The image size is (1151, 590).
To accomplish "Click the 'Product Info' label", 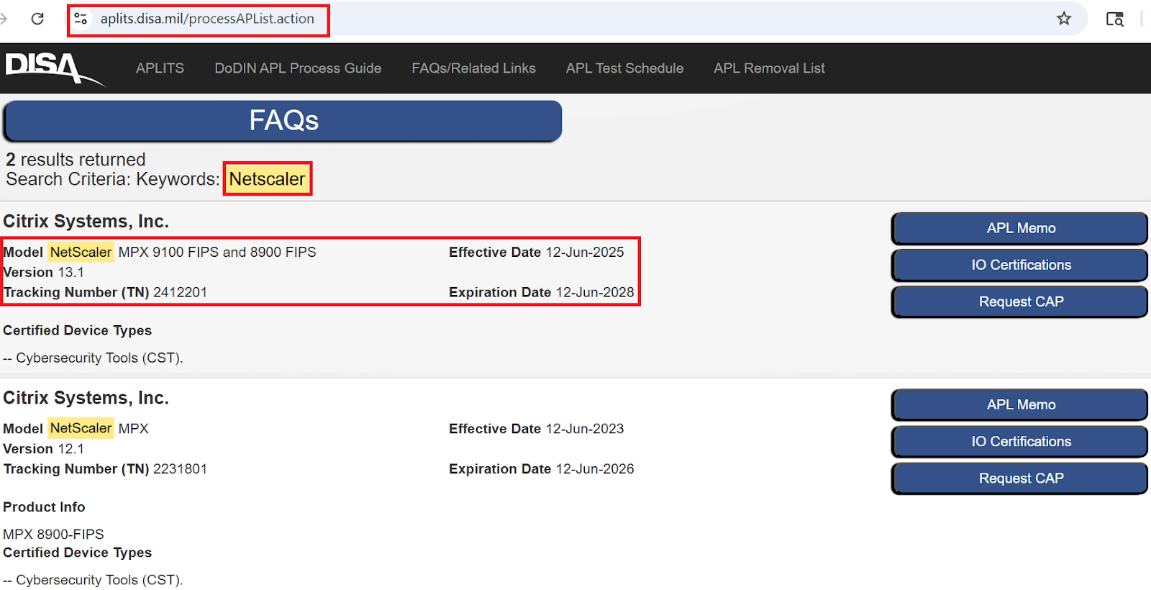I will 44,507.
